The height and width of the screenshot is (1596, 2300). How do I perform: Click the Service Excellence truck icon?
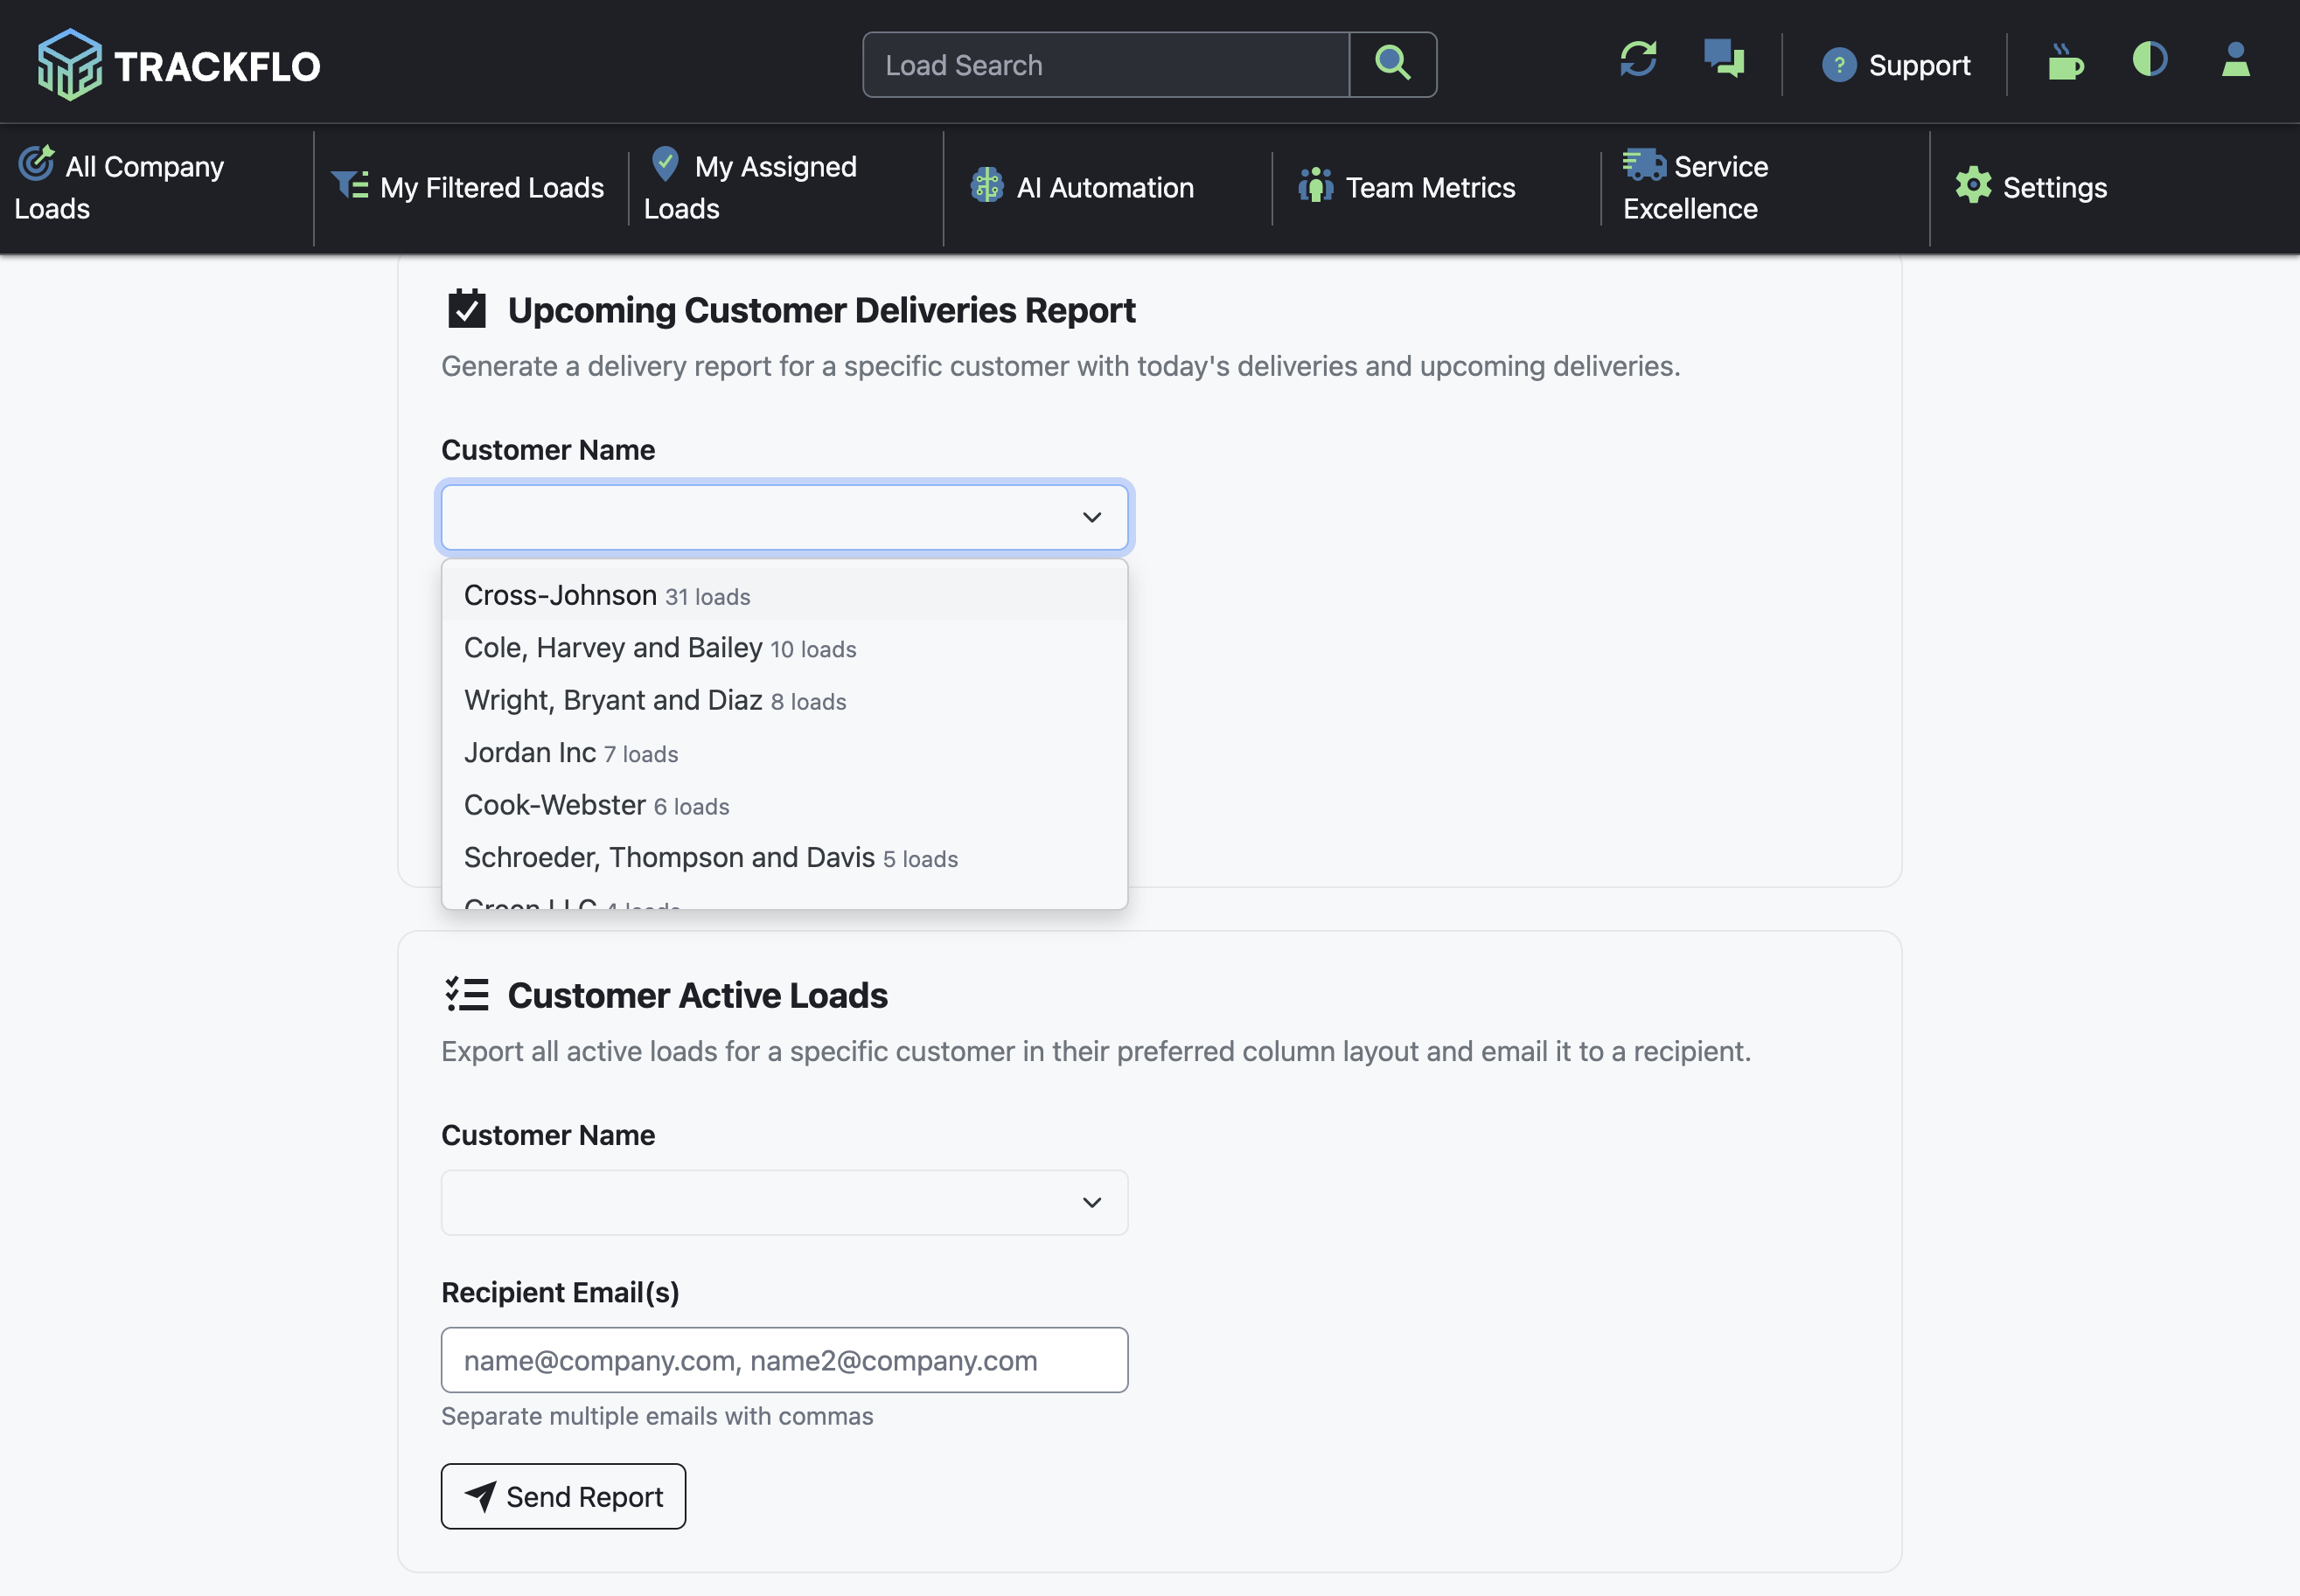1644,164
